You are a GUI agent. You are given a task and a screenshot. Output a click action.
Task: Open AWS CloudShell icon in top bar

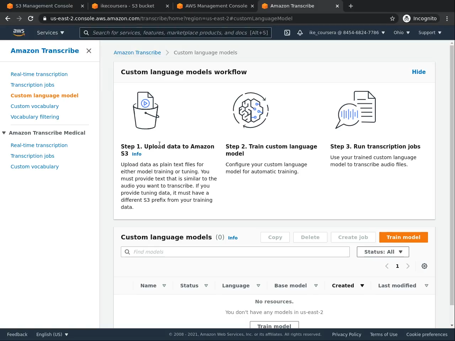tap(287, 33)
